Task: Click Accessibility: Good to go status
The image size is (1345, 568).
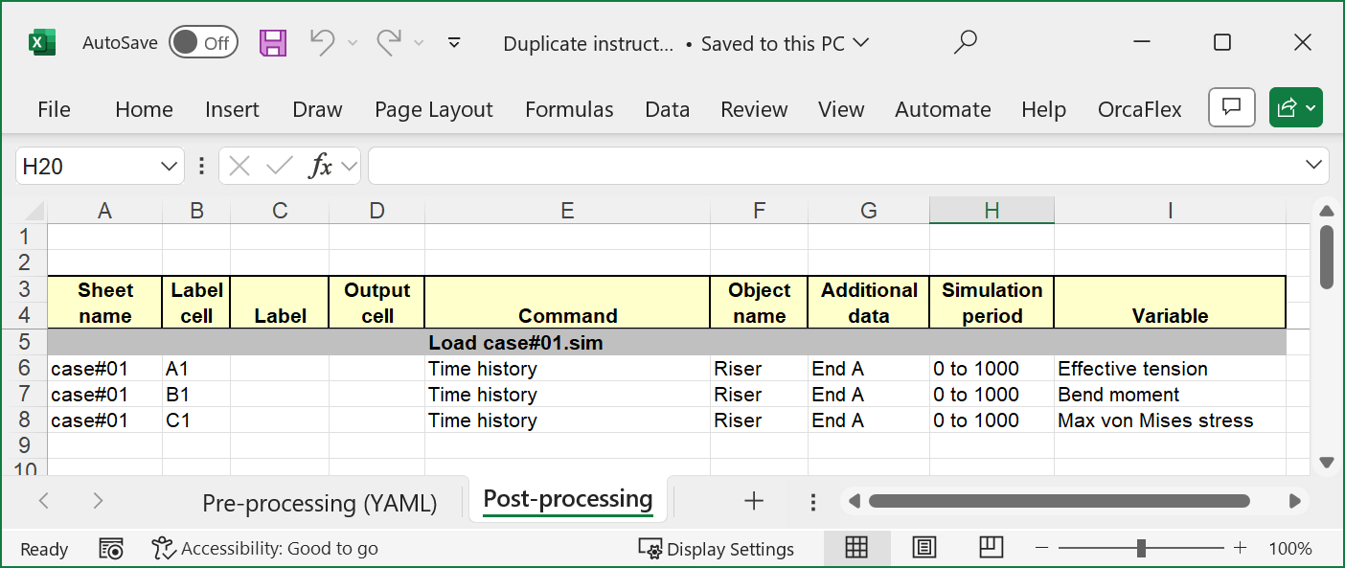Action: coord(266,549)
